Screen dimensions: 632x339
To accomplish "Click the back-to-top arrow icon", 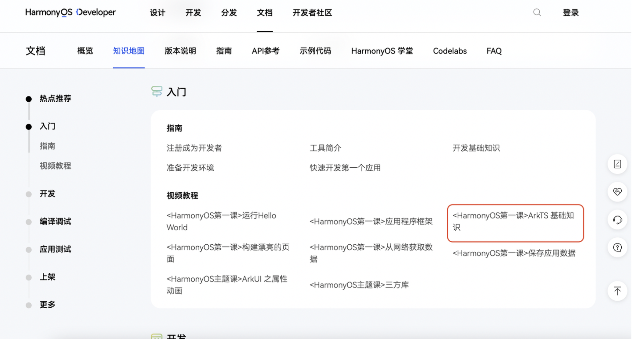I will (x=617, y=291).
